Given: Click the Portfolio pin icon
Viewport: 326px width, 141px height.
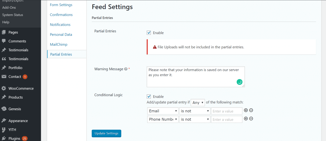Looking at the screenshot, I should coord(4,68).
